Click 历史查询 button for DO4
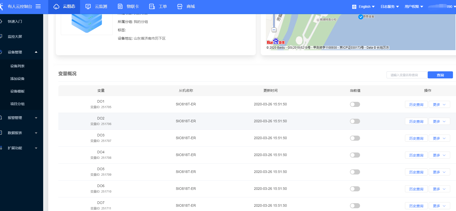The height and width of the screenshot is (211, 456). (x=416, y=155)
